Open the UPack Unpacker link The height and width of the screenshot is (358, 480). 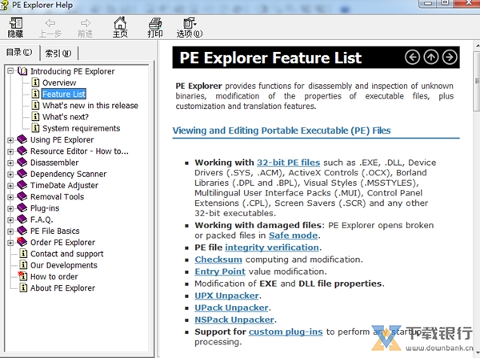pos(232,308)
